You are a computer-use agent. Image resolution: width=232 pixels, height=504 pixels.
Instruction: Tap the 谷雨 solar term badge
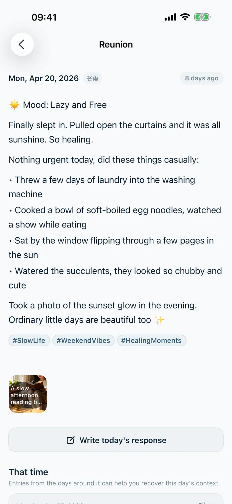click(93, 78)
